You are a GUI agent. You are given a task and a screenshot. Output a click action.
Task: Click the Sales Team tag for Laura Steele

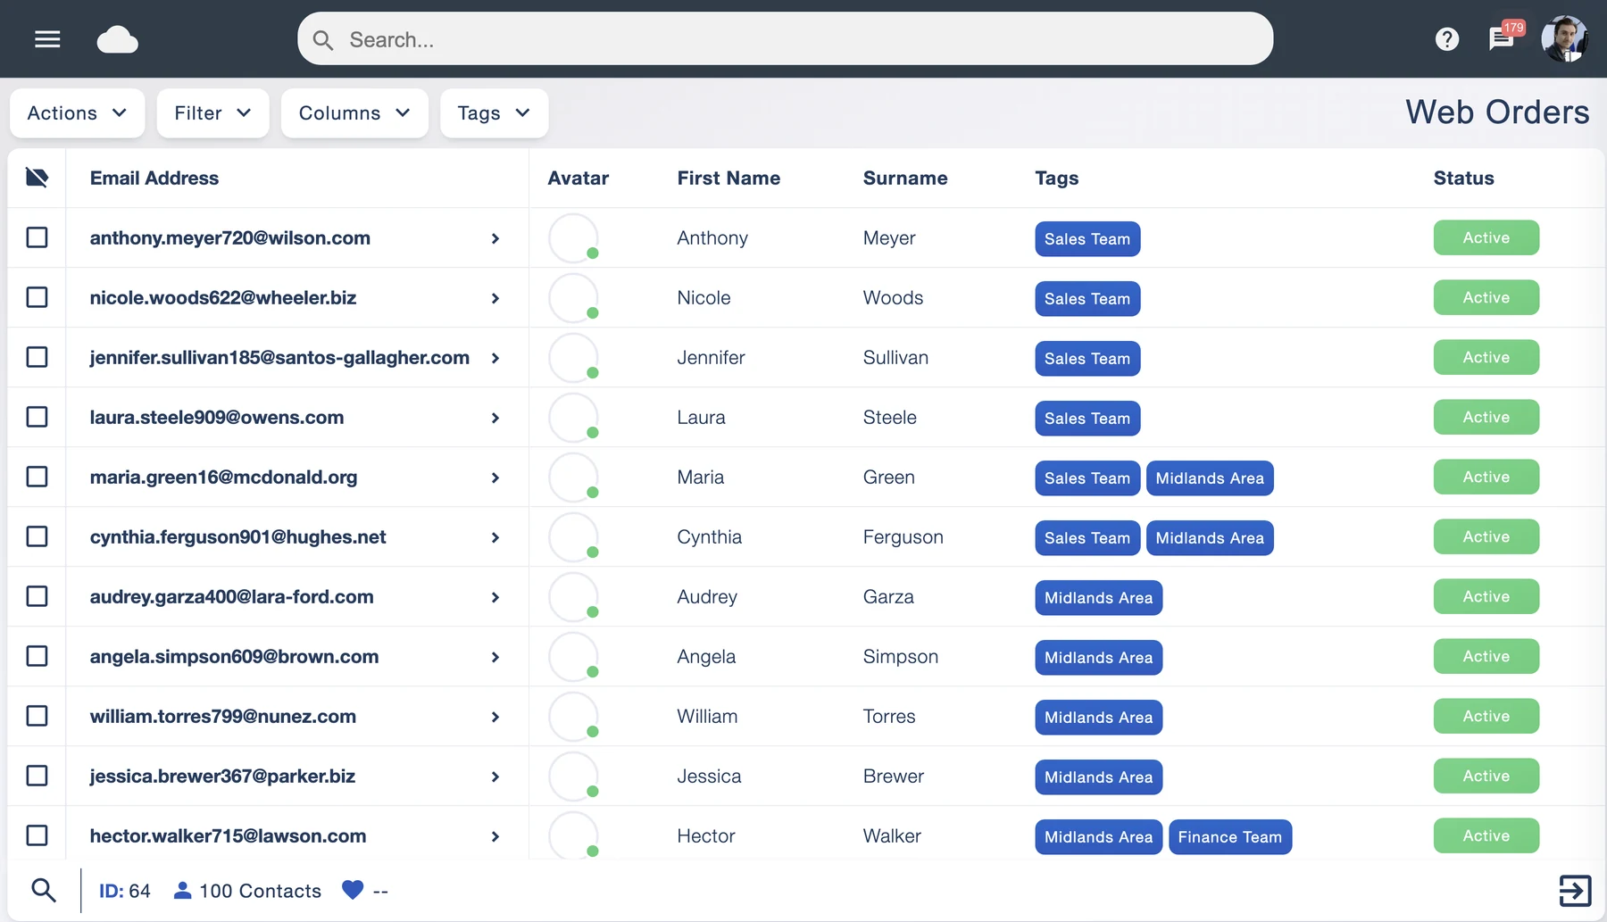[x=1087, y=418]
